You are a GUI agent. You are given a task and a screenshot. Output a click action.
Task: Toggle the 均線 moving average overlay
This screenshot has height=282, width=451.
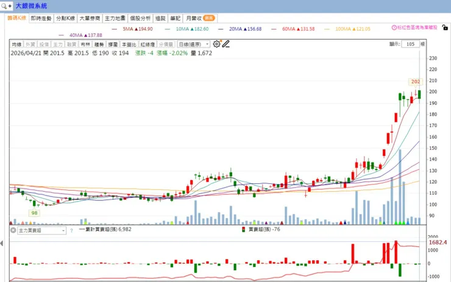click(x=16, y=44)
